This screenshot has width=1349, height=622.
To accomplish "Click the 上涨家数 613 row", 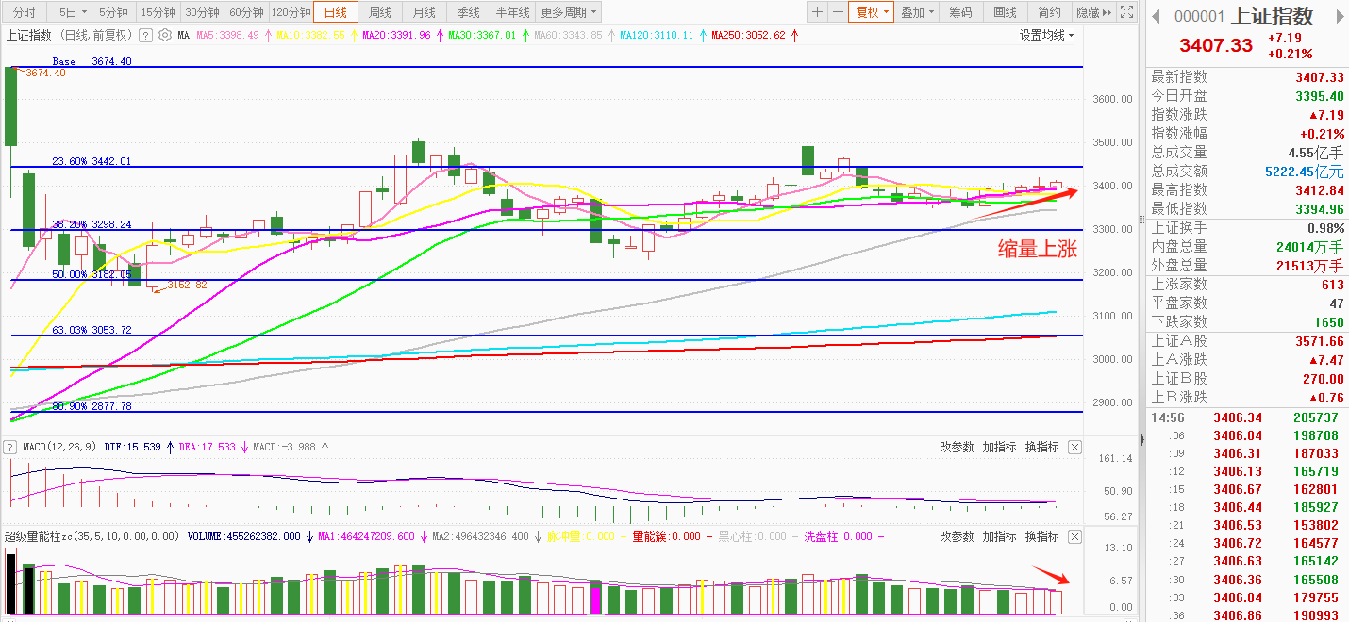I will [1247, 284].
